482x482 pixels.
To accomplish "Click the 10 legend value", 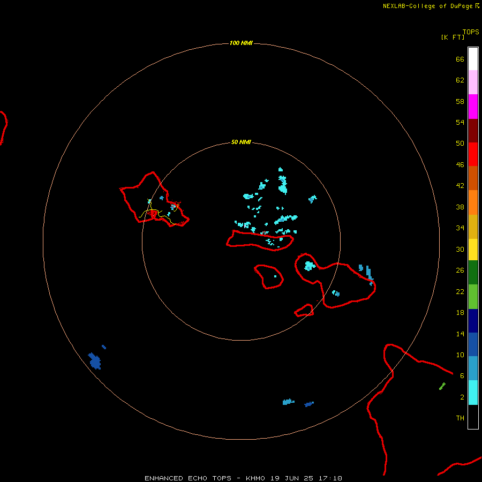I will click(460, 355).
